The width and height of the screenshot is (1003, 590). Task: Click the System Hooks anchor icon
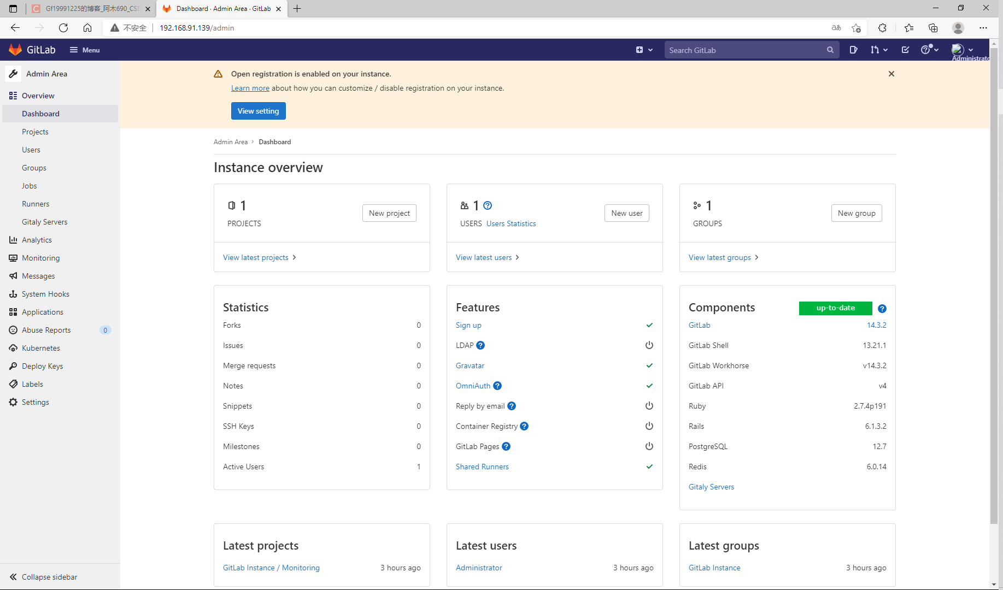coord(13,294)
